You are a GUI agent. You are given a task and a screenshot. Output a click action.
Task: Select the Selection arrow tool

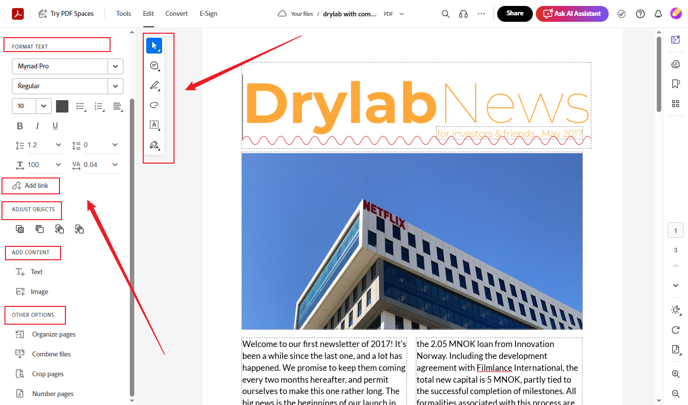[154, 45]
